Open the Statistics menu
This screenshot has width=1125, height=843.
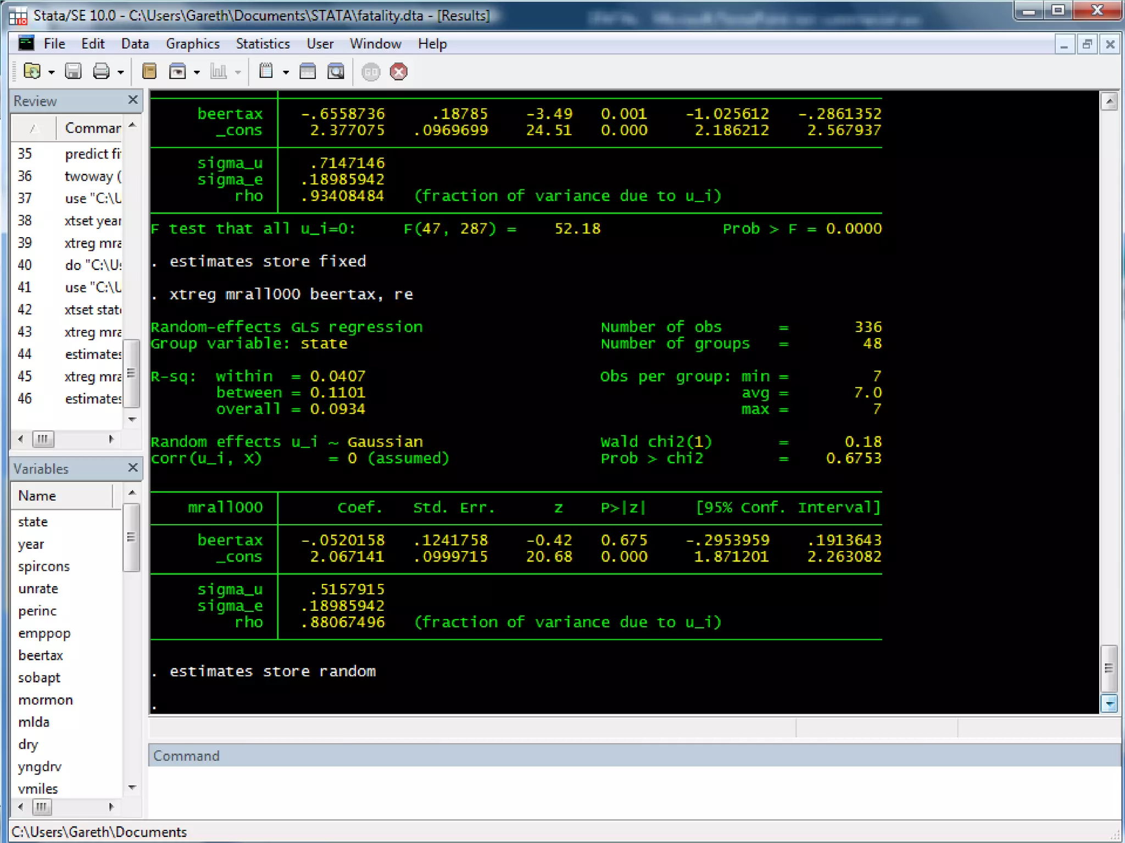click(263, 44)
